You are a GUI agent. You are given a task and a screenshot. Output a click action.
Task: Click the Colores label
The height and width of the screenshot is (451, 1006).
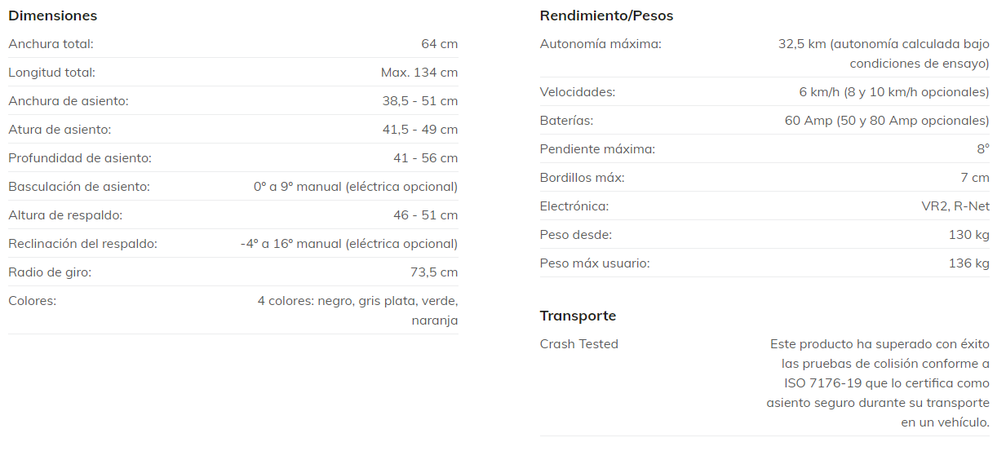[32, 300]
